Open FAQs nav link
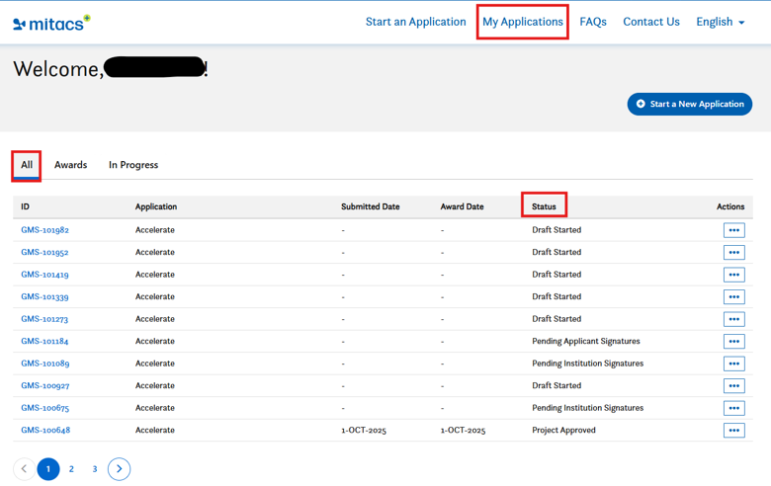The height and width of the screenshot is (486, 771). (x=593, y=22)
